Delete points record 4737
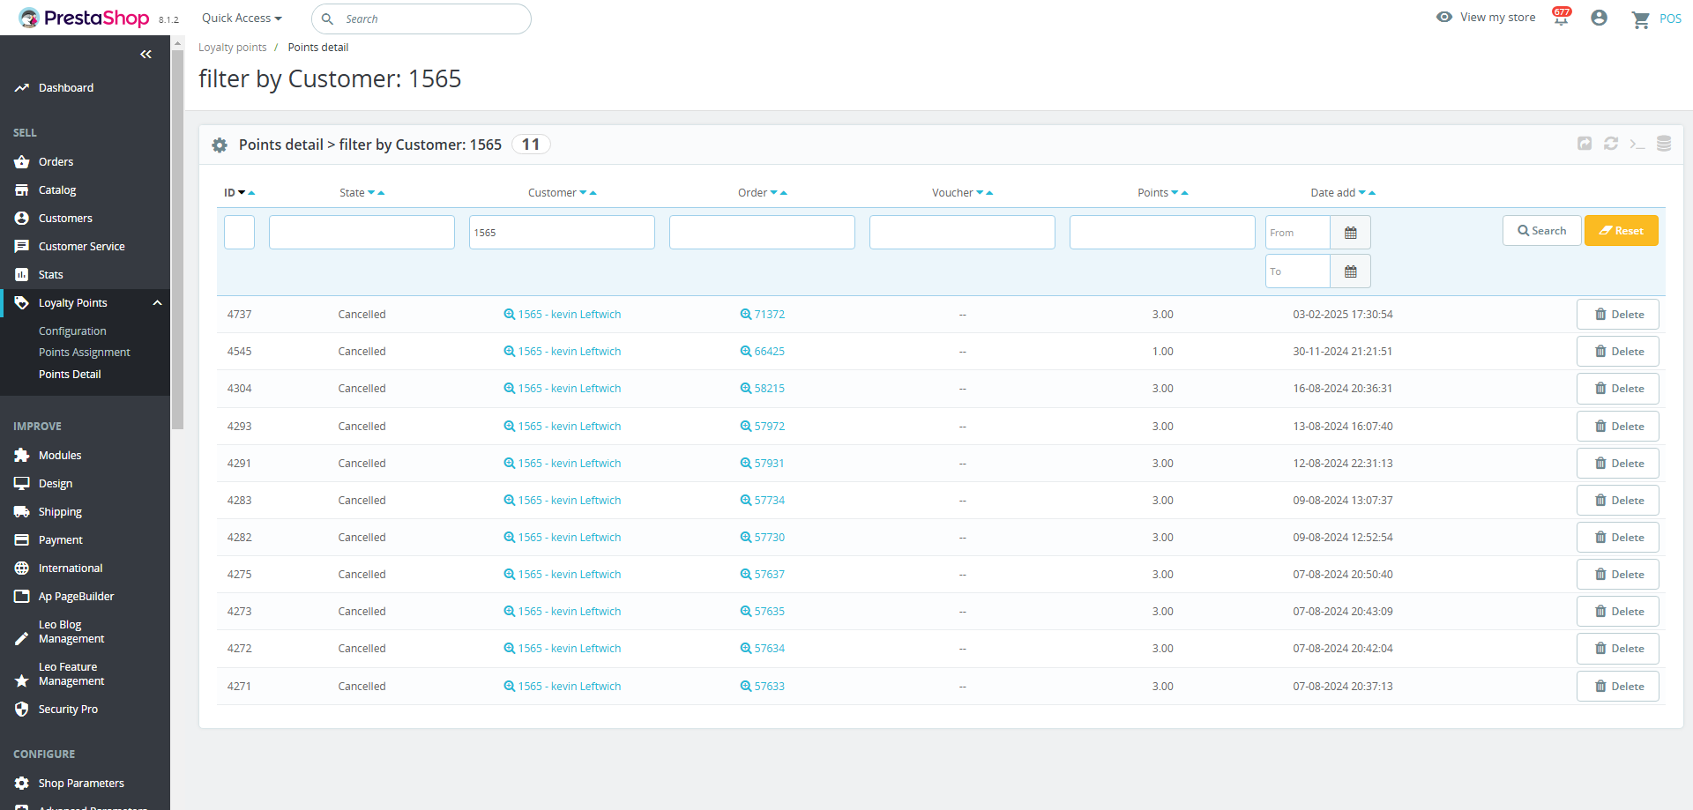This screenshot has width=1693, height=810. [1618, 315]
